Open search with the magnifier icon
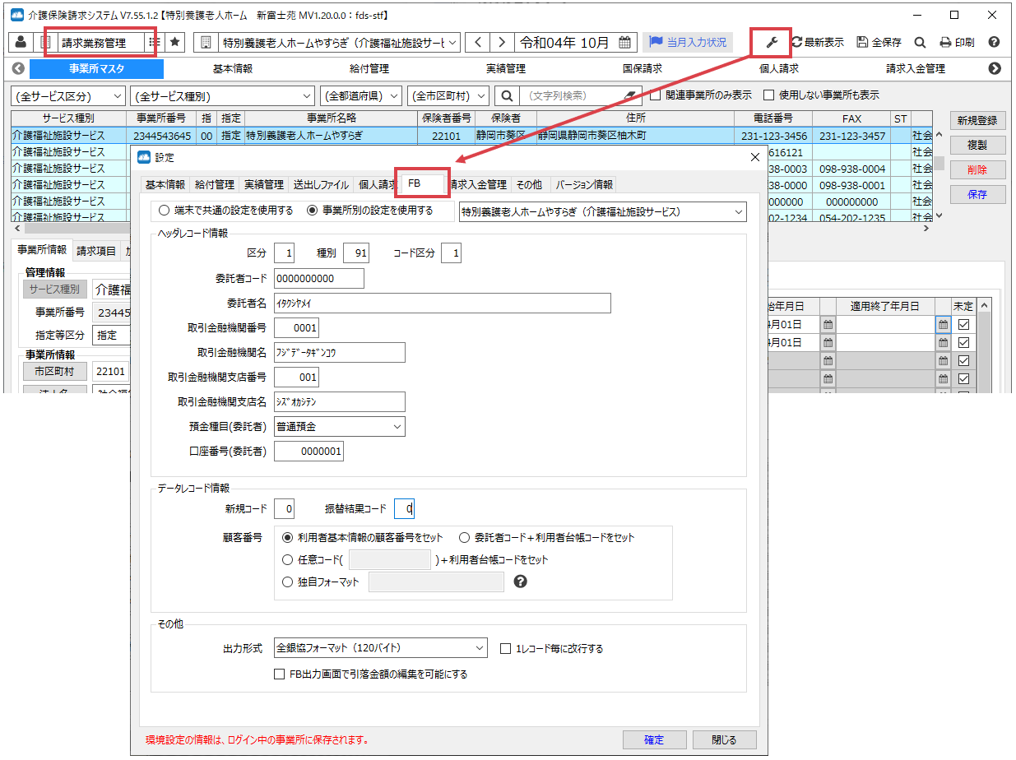This screenshot has height=760, width=1016. (920, 42)
